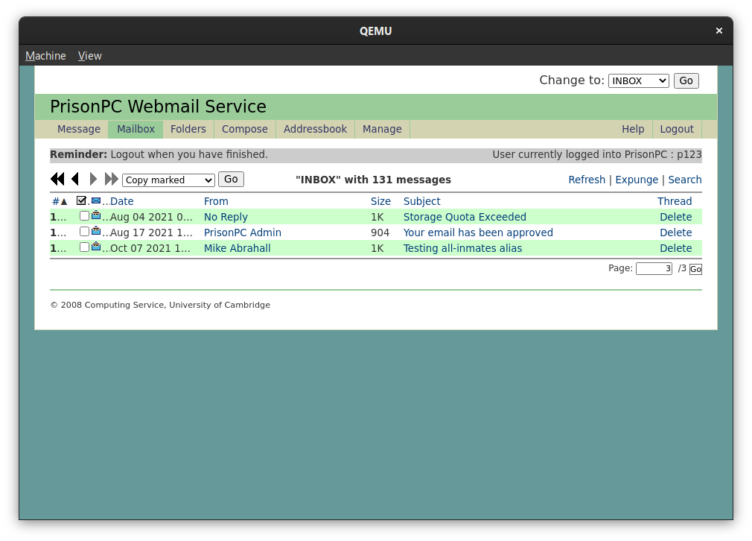Screen dimensions: 752x541
Task: Close the QEMU window
Action: (x=718, y=31)
